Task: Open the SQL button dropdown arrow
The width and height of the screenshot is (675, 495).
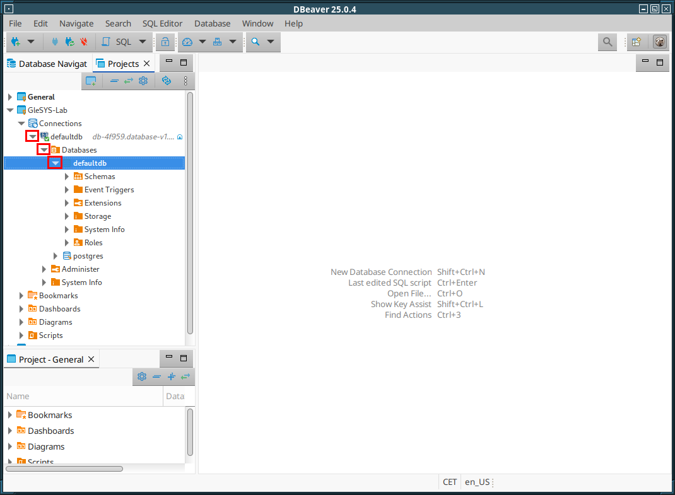Action: (143, 42)
